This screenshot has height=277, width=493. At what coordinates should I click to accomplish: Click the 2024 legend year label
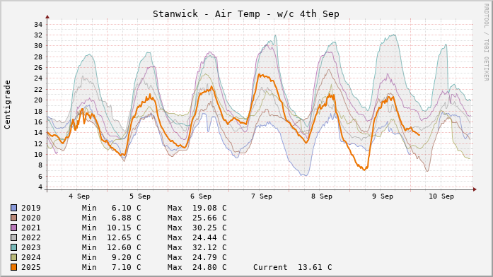[x=31, y=257]
